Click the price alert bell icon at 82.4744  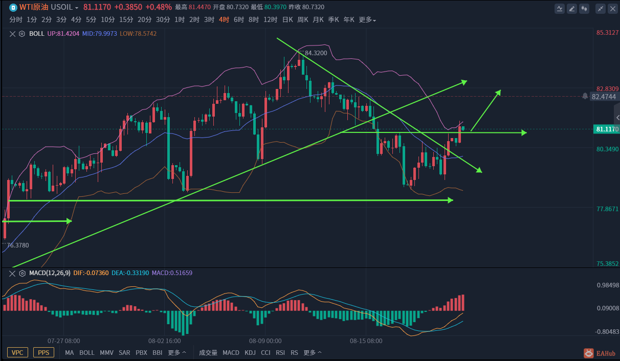pos(585,96)
